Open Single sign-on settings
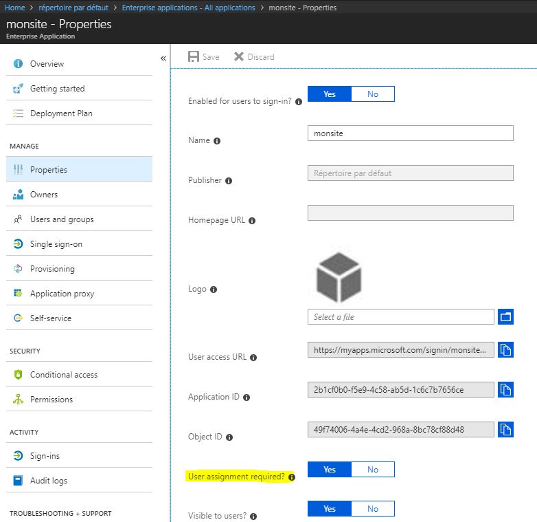The width and height of the screenshot is (537, 522). pyautogui.click(x=56, y=244)
